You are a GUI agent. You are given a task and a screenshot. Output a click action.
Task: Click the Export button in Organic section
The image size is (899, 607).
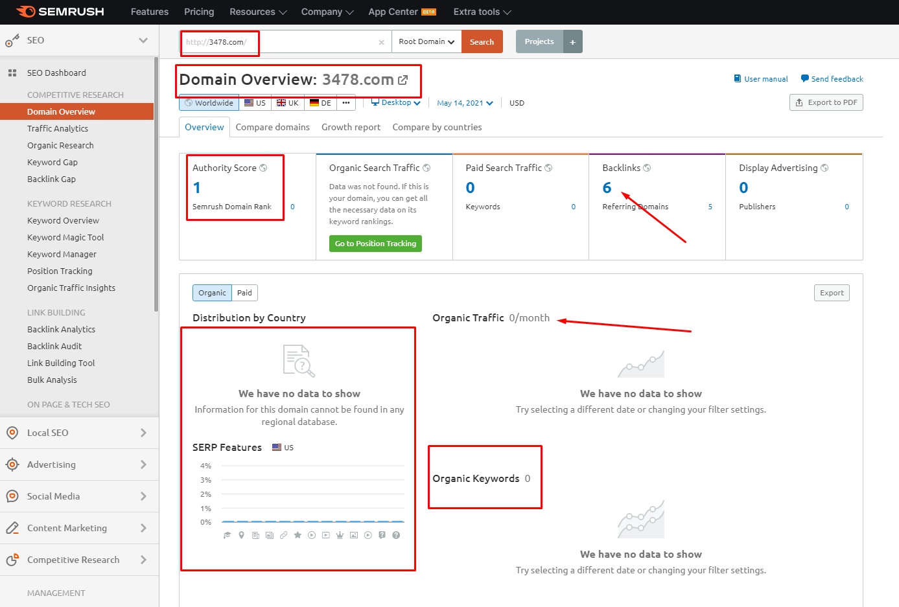coord(832,293)
